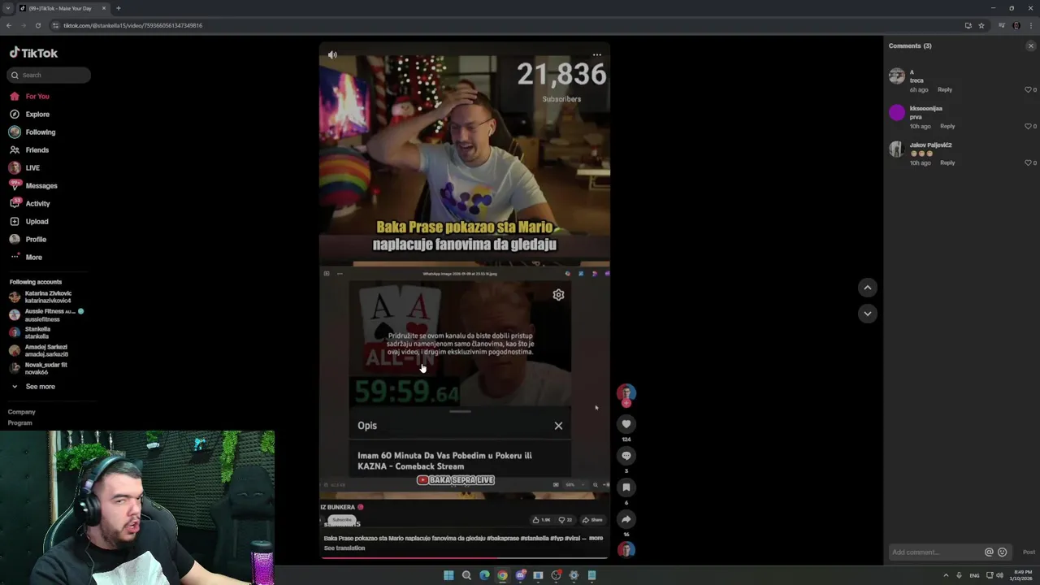This screenshot has height=585, width=1040.
Task: Click the Chrome address bar URL
Action: 132,25
